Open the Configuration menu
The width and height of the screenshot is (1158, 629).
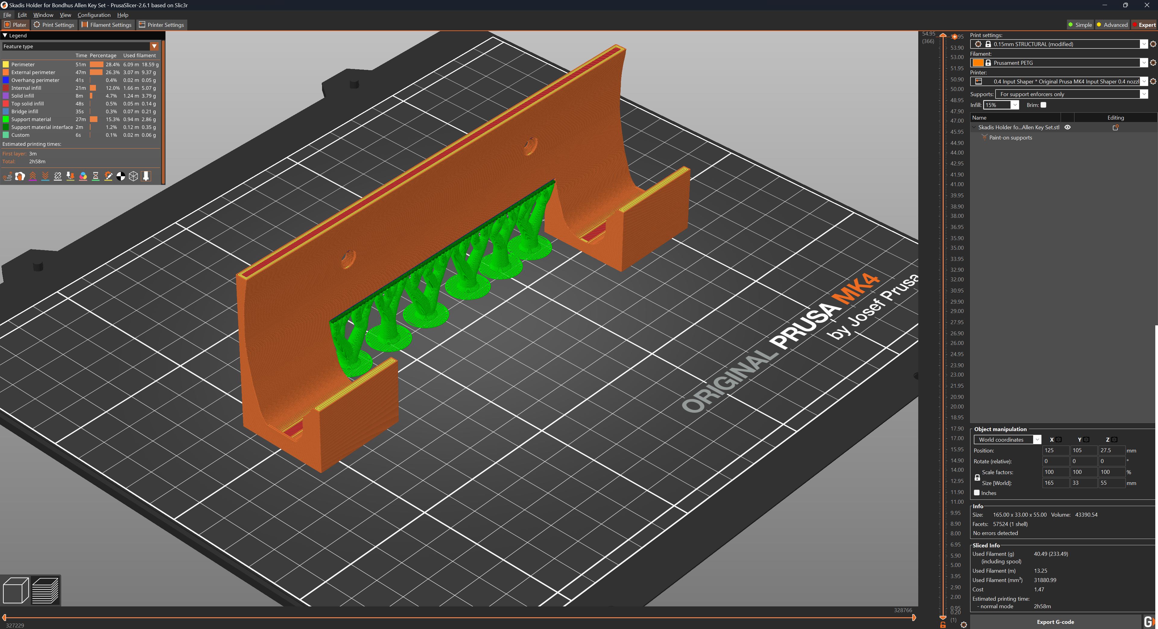[x=93, y=15]
